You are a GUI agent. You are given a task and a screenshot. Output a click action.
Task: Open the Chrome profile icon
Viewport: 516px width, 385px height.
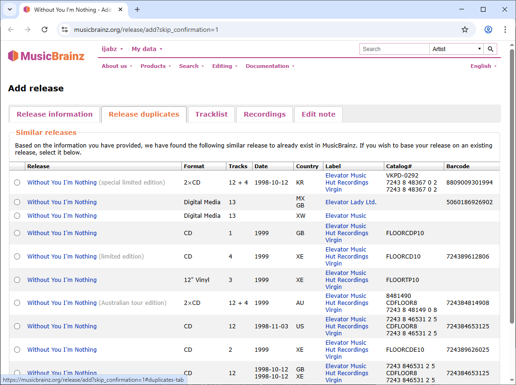click(488, 30)
